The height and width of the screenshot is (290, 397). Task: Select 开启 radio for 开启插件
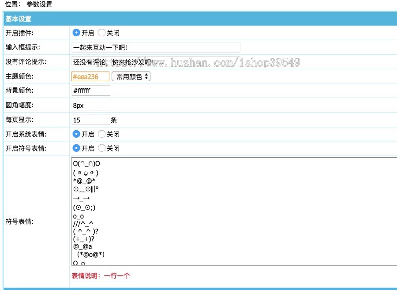click(76, 33)
